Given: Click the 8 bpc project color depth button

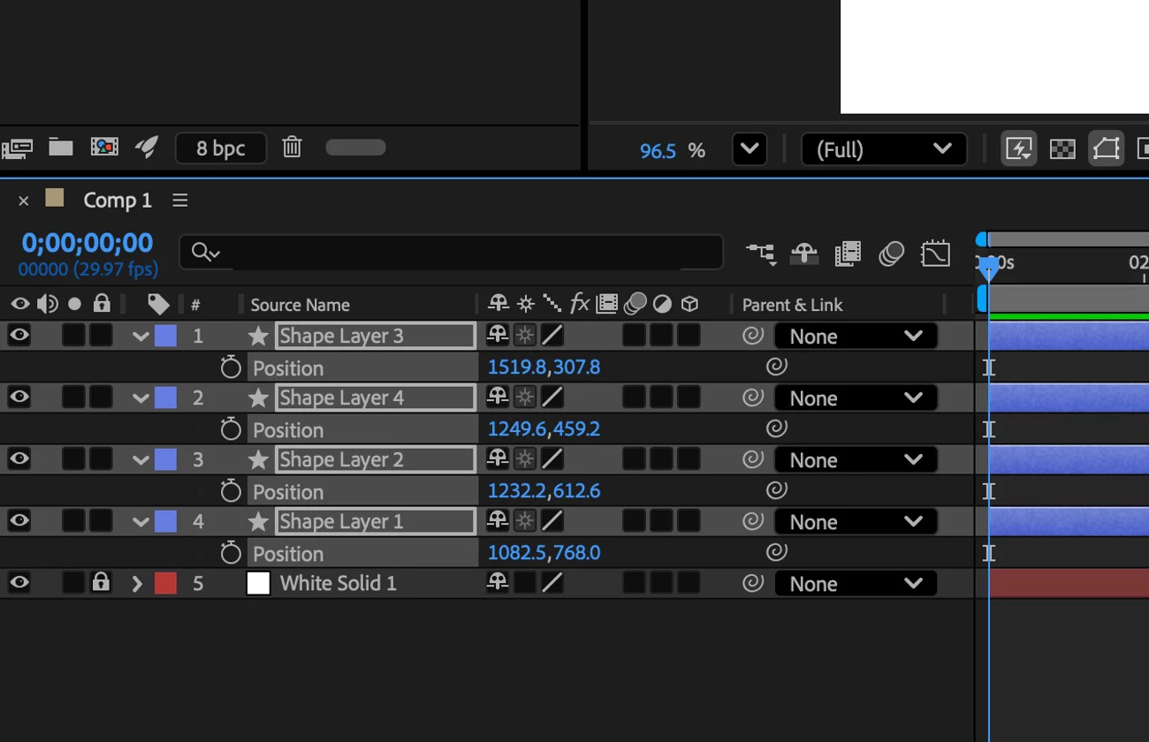Looking at the screenshot, I should coord(220,148).
